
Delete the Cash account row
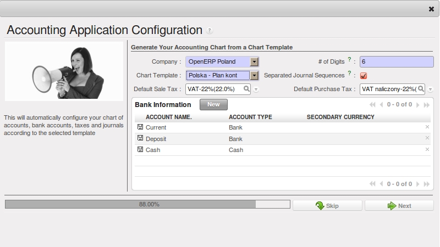(x=427, y=149)
